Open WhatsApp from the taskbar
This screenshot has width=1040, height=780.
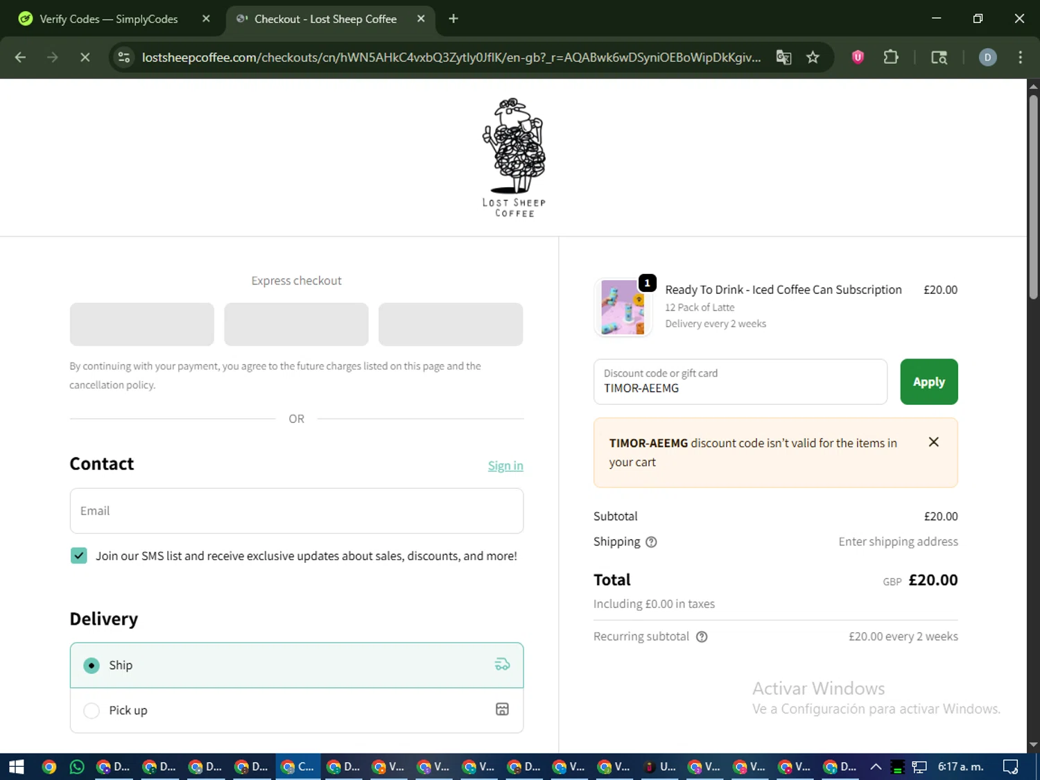pos(77,767)
